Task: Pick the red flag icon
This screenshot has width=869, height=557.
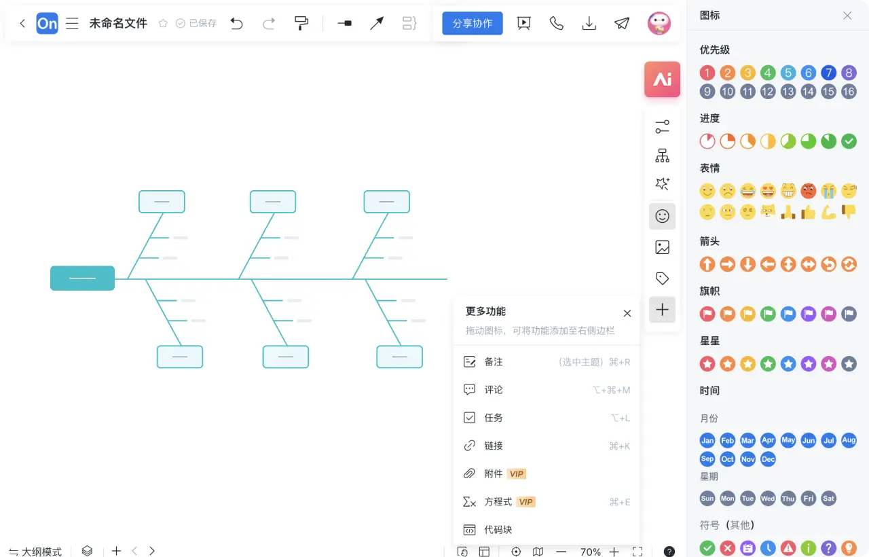Action: [x=707, y=314]
